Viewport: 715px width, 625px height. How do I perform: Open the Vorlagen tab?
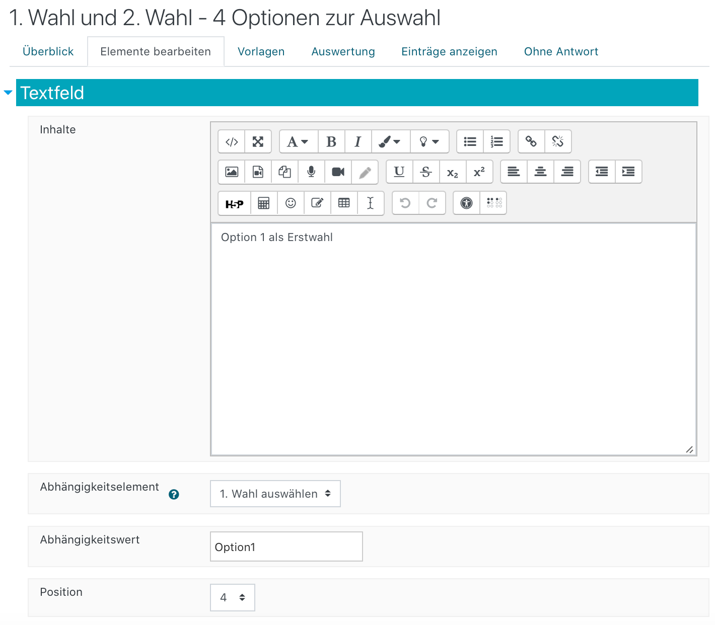coord(261,51)
